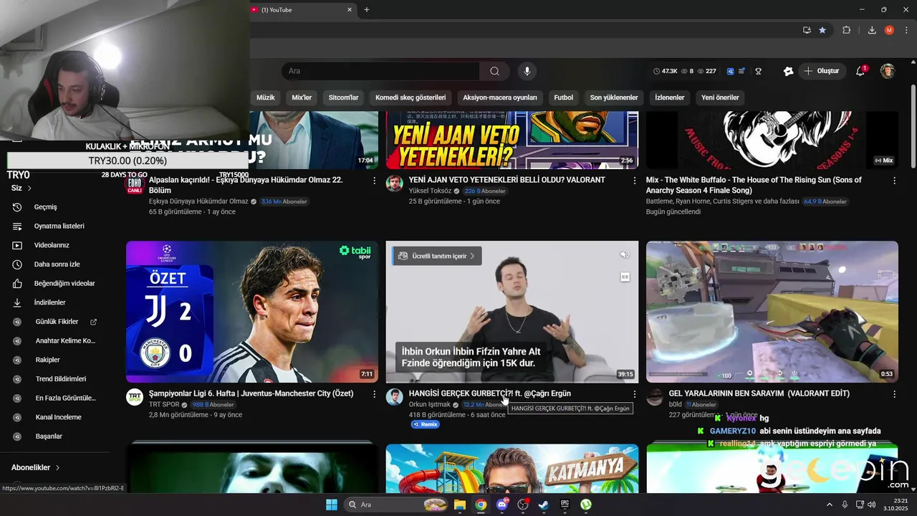Open Steam from the taskbar
Viewport: 917px width, 516px height.
[x=544, y=505]
